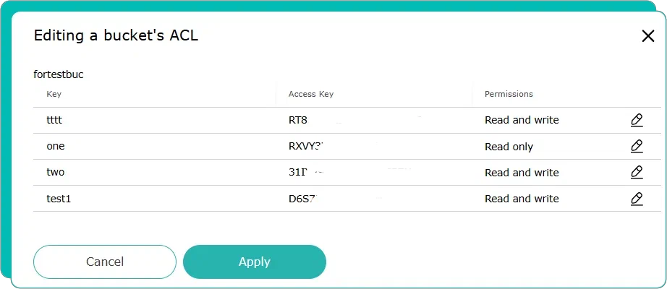Screen dimensions: 667x289
Task: Open the edit pencil for test1
Action: click(x=637, y=199)
